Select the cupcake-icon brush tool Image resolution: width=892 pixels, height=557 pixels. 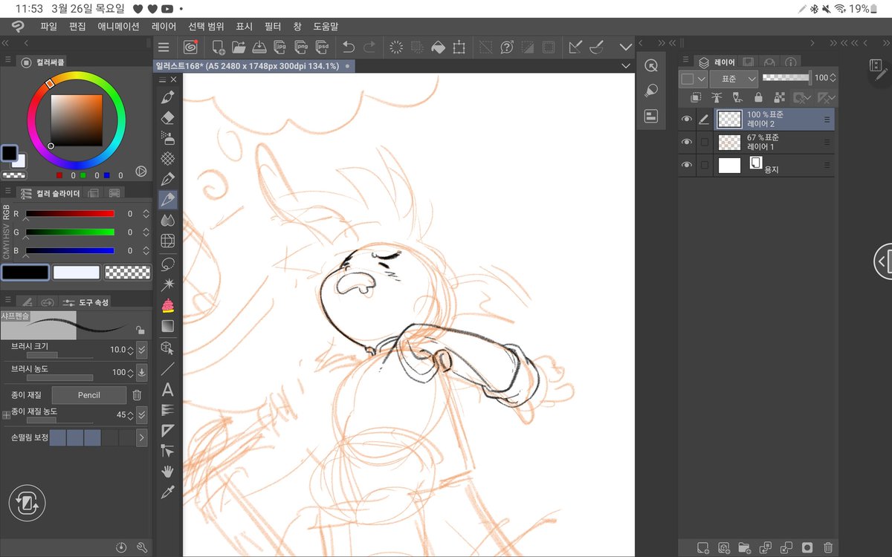168,305
